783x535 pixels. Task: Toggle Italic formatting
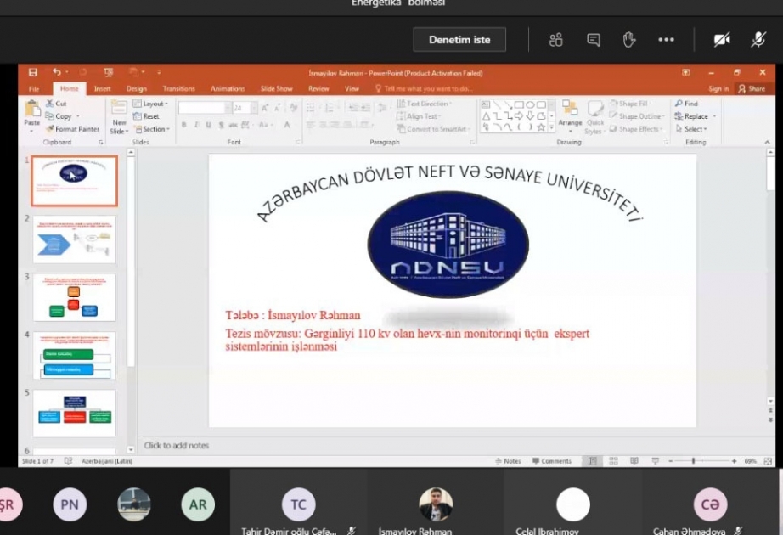coord(196,124)
